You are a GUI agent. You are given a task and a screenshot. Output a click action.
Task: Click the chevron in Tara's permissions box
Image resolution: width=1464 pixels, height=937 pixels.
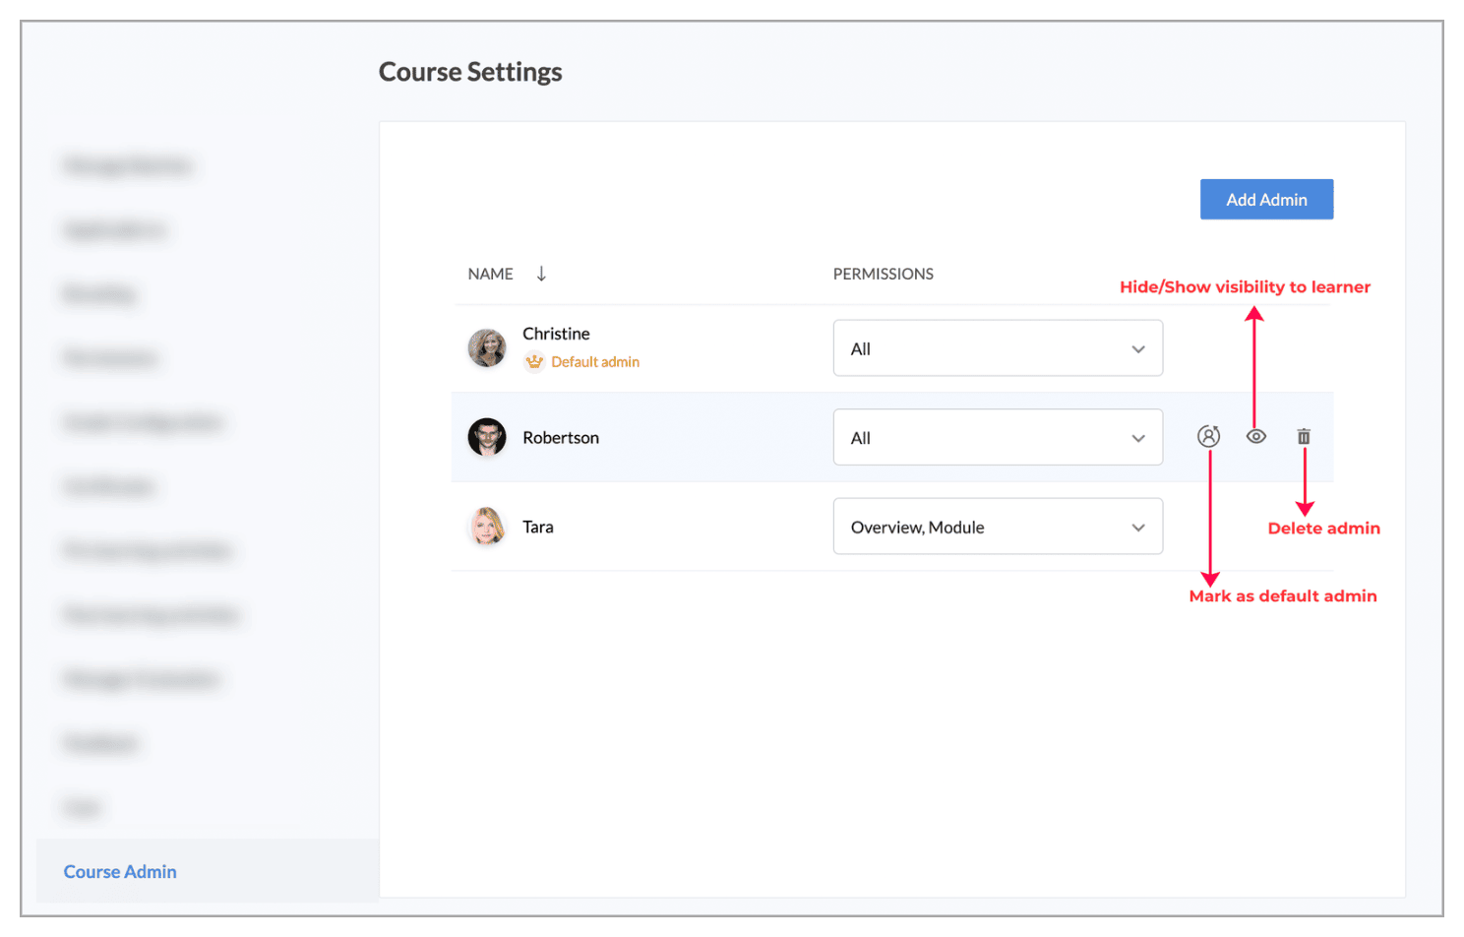click(x=1138, y=528)
